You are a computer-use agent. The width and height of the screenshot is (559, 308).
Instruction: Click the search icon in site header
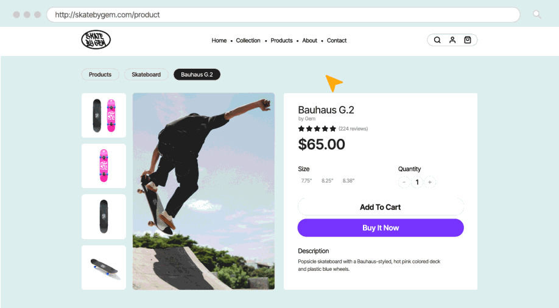437,40
